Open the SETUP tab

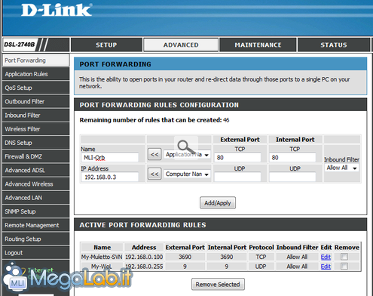tap(106, 45)
